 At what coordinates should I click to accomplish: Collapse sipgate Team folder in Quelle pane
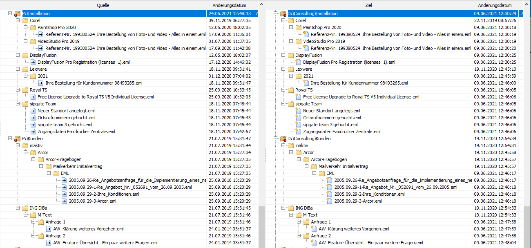tap(18, 104)
